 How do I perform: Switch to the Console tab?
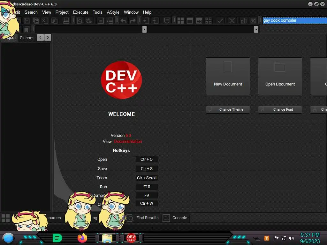click(175, 218)
